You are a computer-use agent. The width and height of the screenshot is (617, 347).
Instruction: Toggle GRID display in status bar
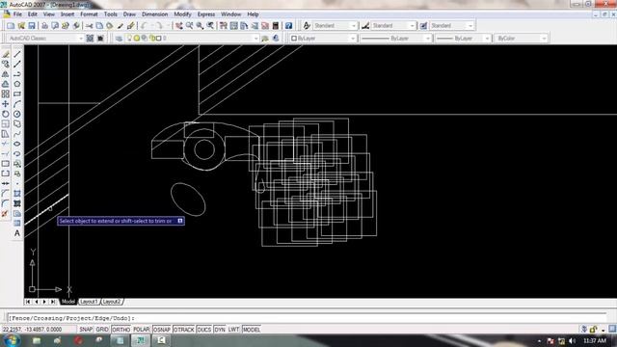[102, 330]
